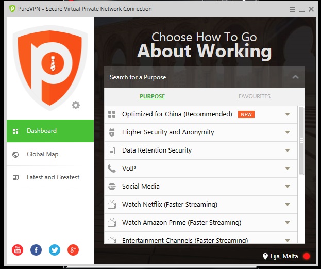The height and width of the screenshot is (269, 321).
Task: Click the www globe icon for Social Media
Action: click(112, 187)
